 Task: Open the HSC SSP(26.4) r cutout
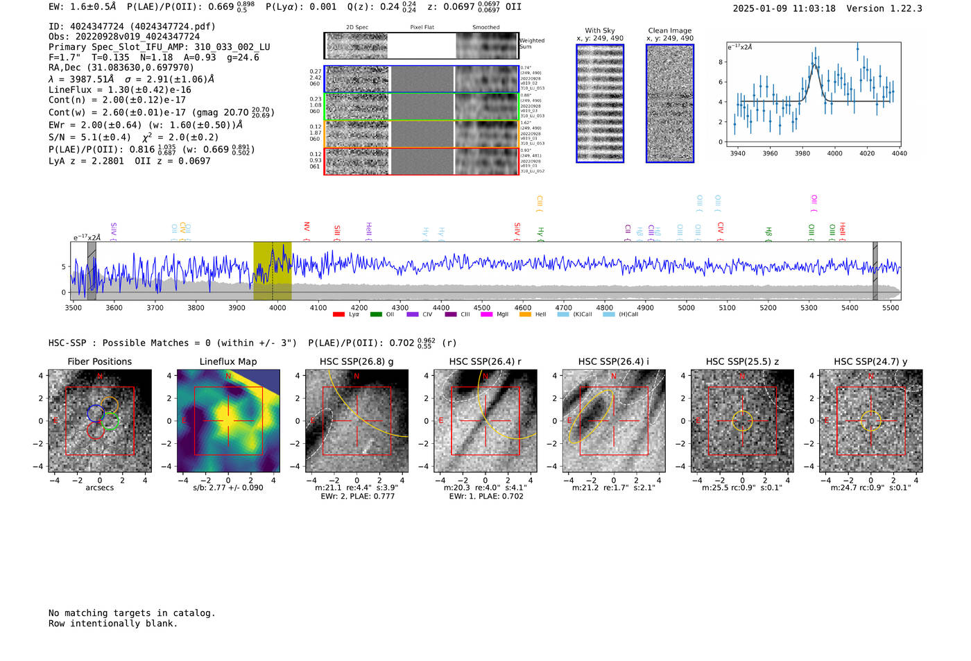[x=486, y=421]
